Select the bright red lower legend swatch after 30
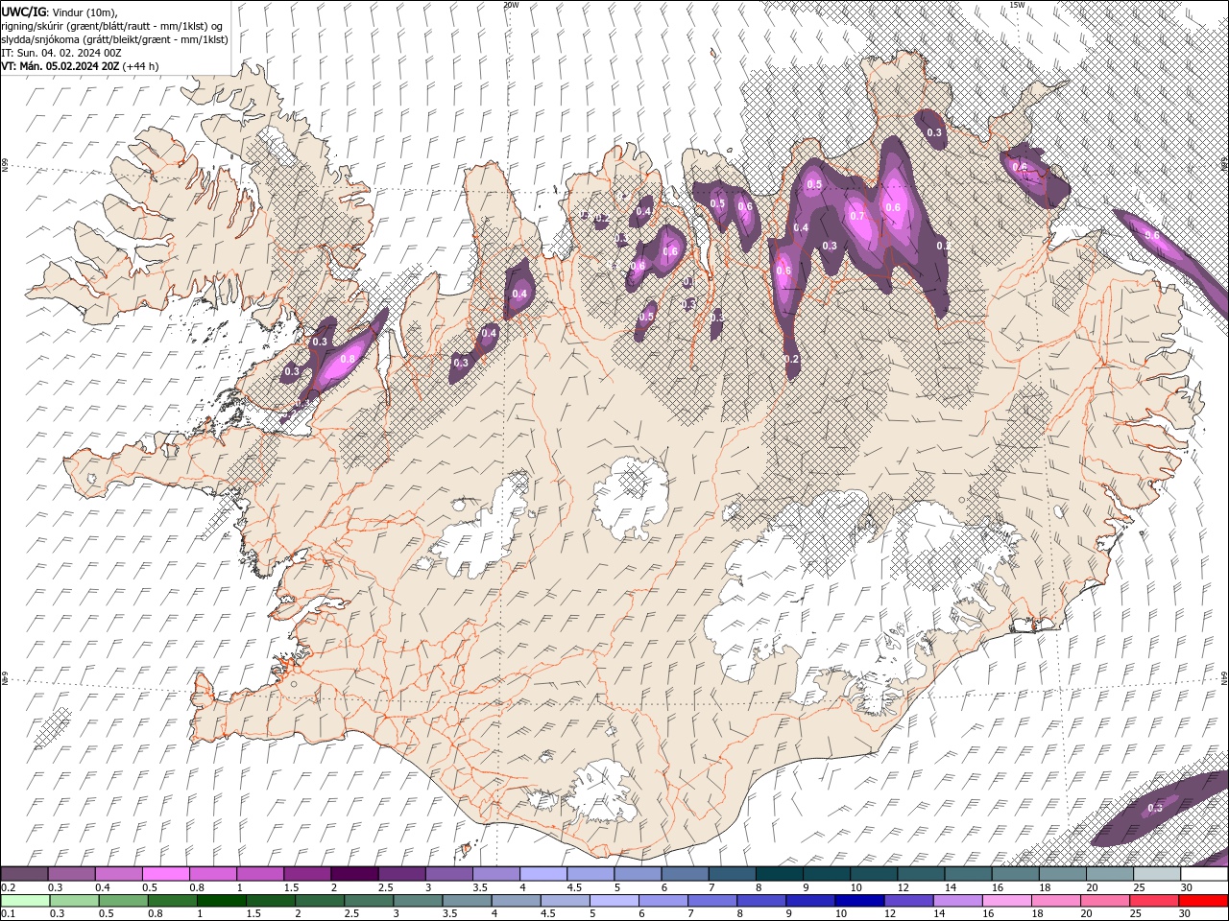Image resolution: width=1229 pixels, height=921 pixels. [1203, 901]
